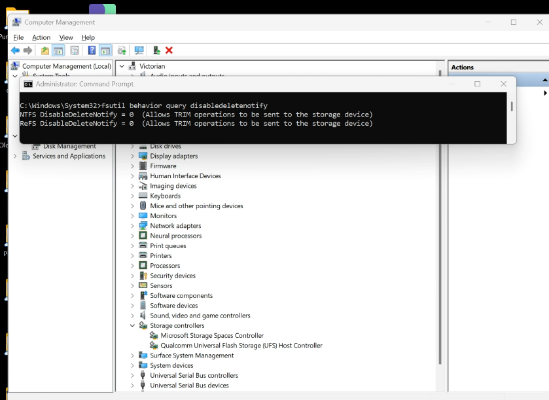Screen dimensions: 549x400
Task: Open the View menu
Action: click(x=66, y=37)
